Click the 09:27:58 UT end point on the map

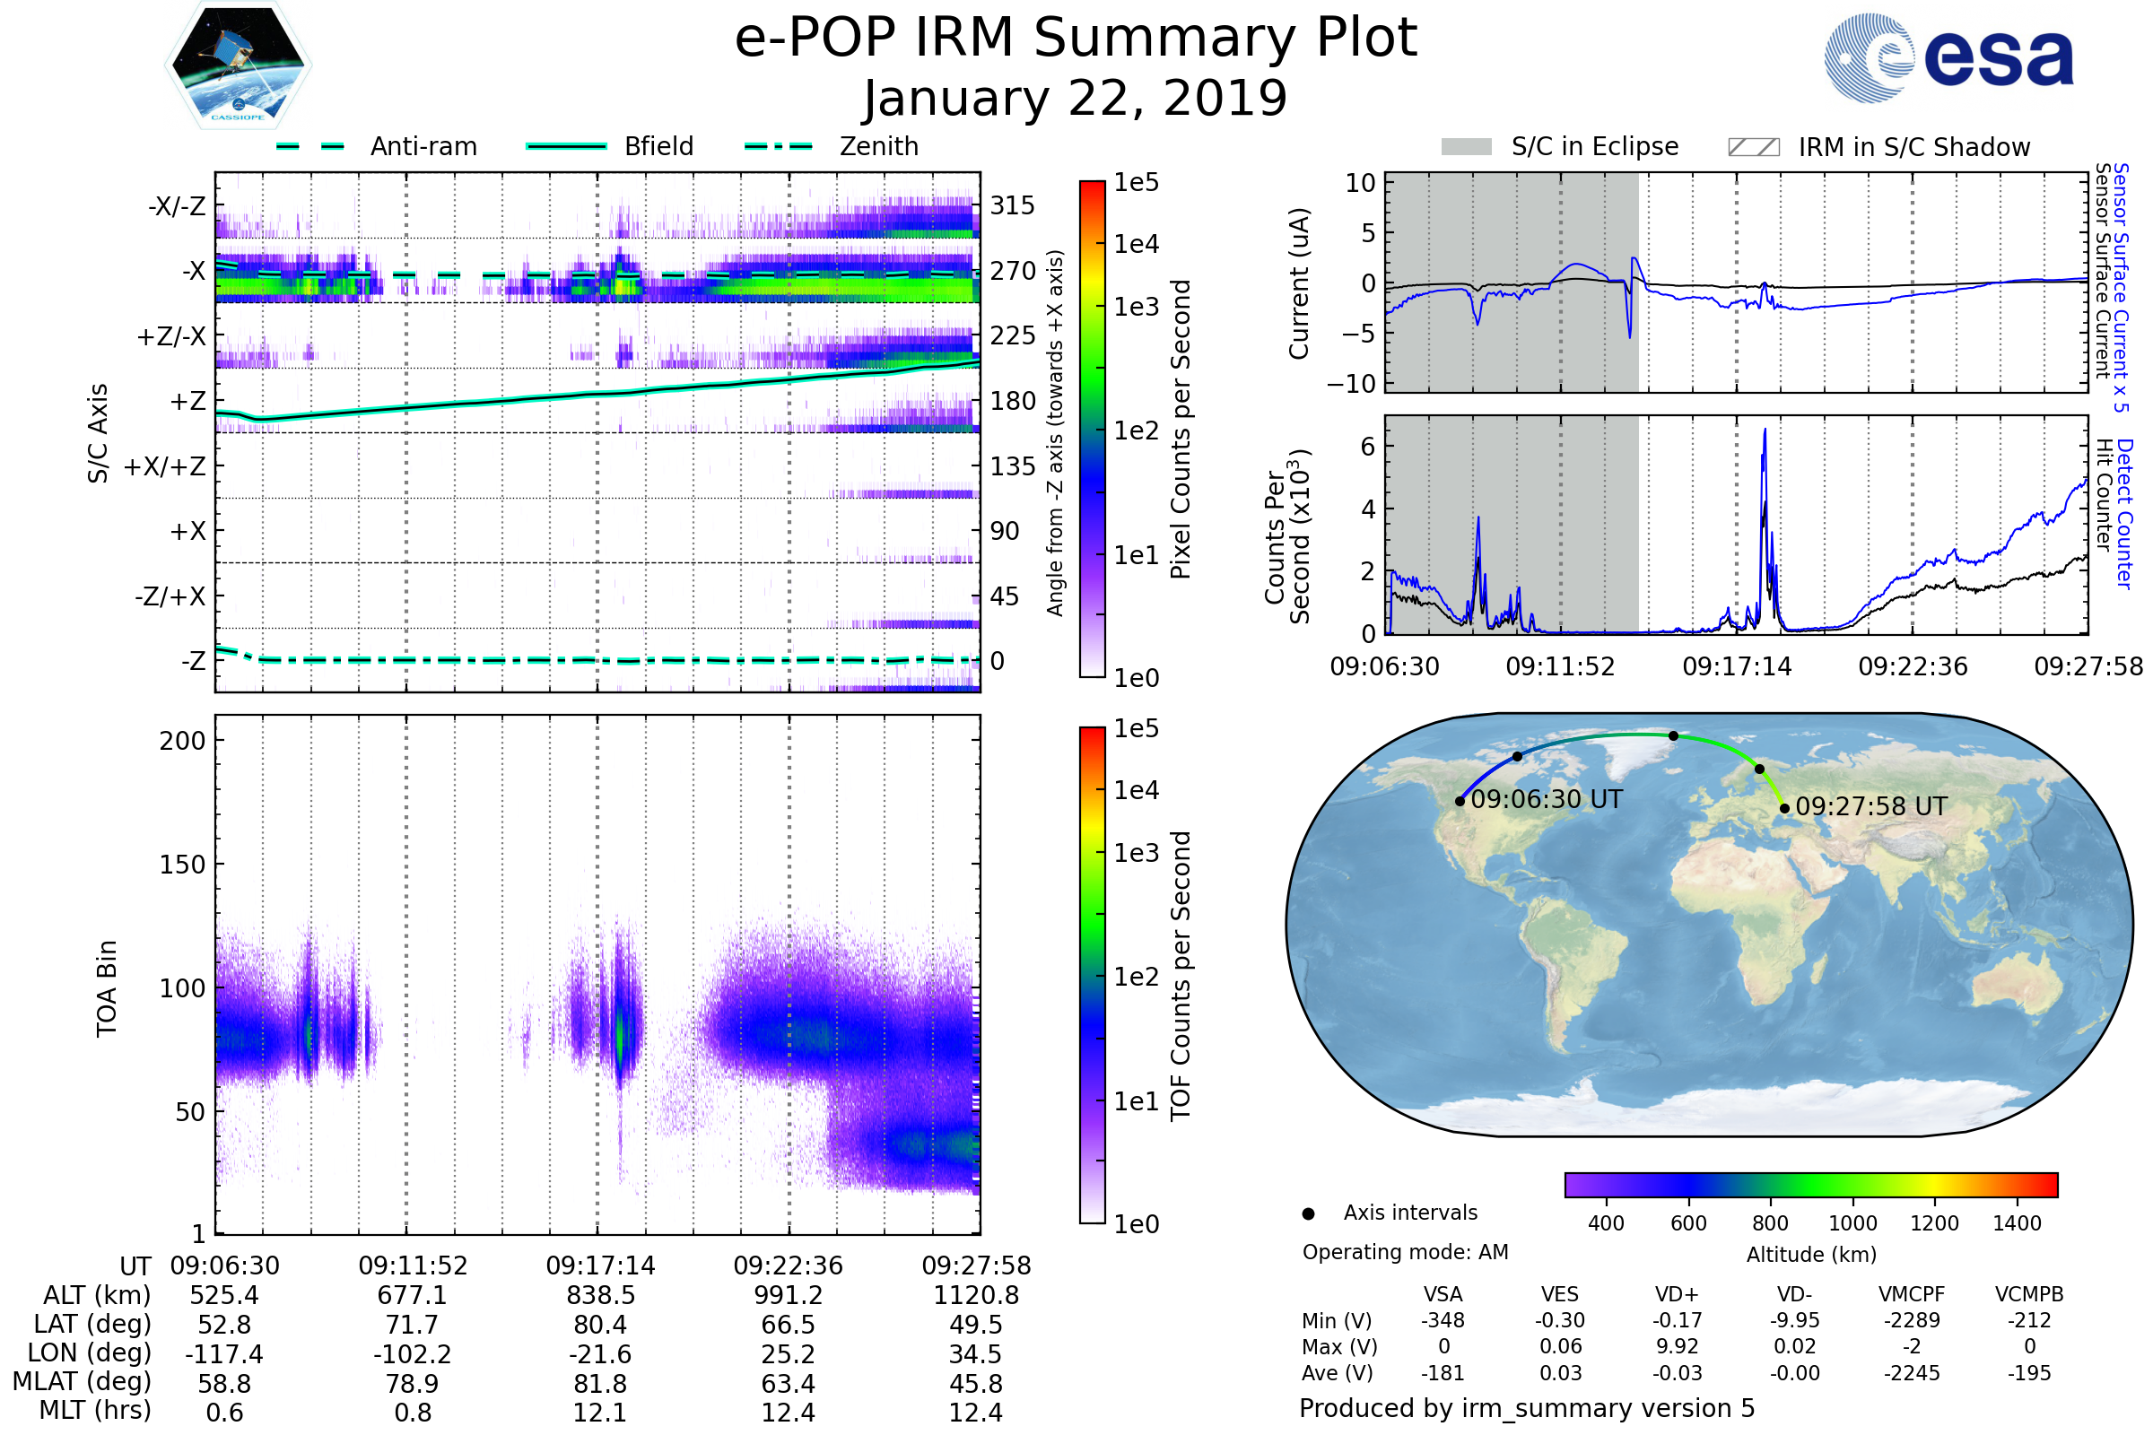click(x=1785, y=808)
